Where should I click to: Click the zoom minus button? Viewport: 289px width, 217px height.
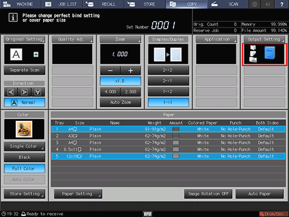[110, 70]
